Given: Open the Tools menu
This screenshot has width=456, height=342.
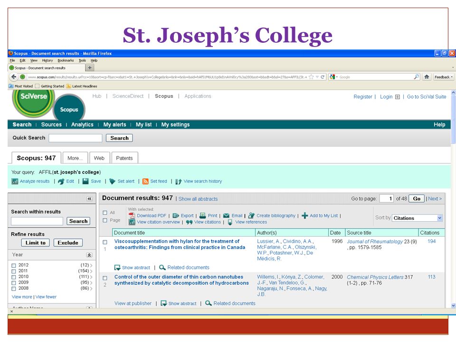Looking at the screenshot, I should (82, 60).
